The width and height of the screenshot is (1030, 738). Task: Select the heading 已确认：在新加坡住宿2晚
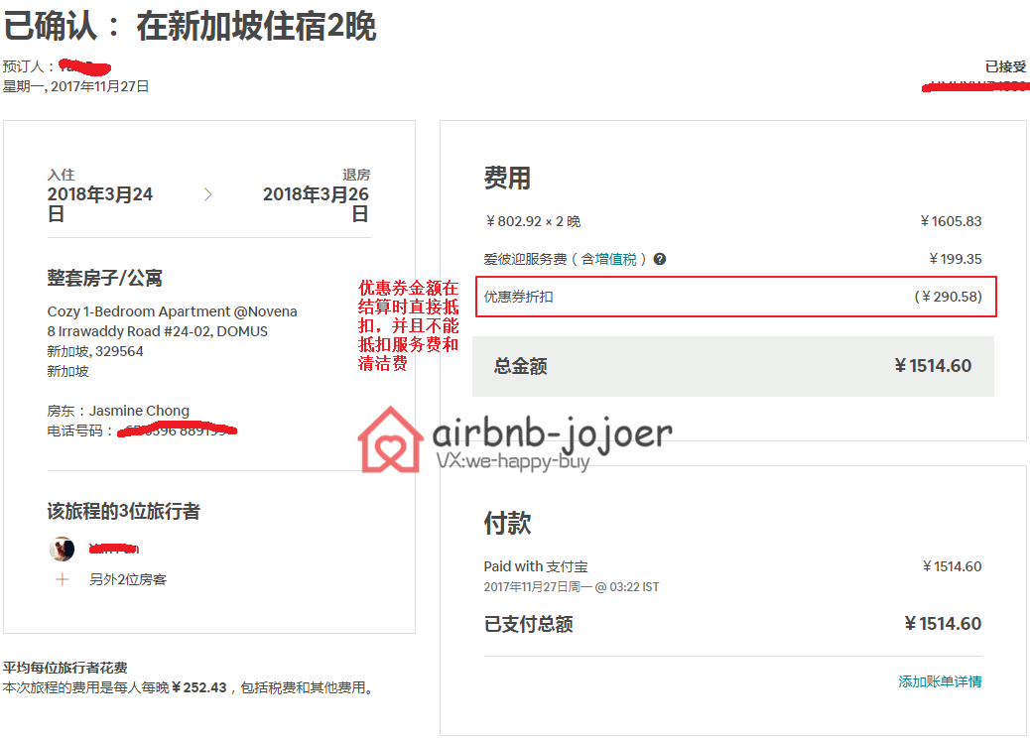coord(190,27)
